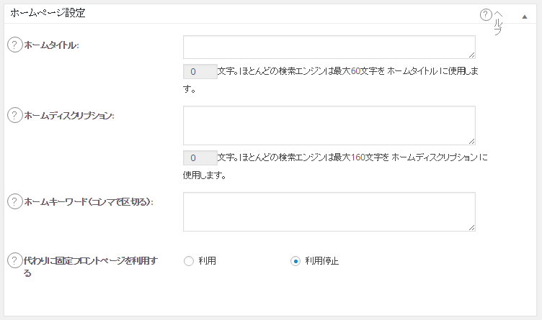This screenshot has height=320, width=542.
Task: Click help icon next to ホームタイトル
Action: 14,45
